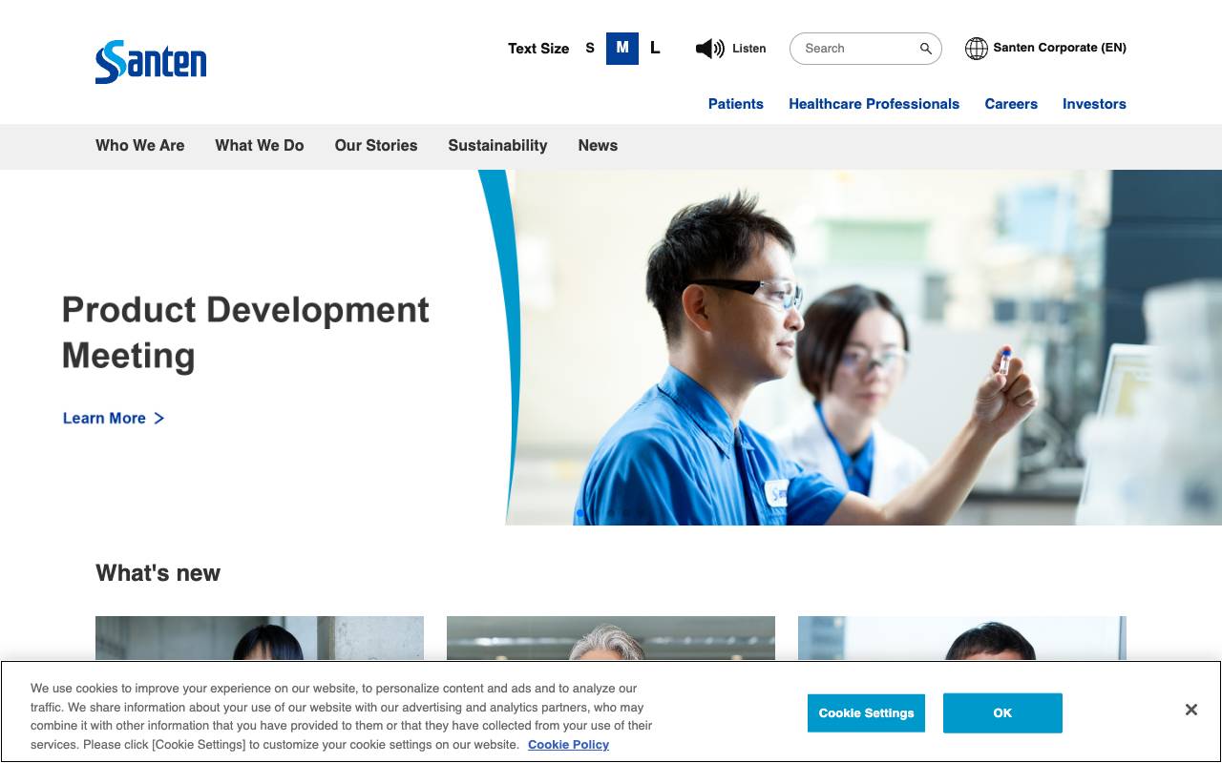Click the Santen logo
The height and width of the screenshot is (763, 1222).
(x=150, y=61)
